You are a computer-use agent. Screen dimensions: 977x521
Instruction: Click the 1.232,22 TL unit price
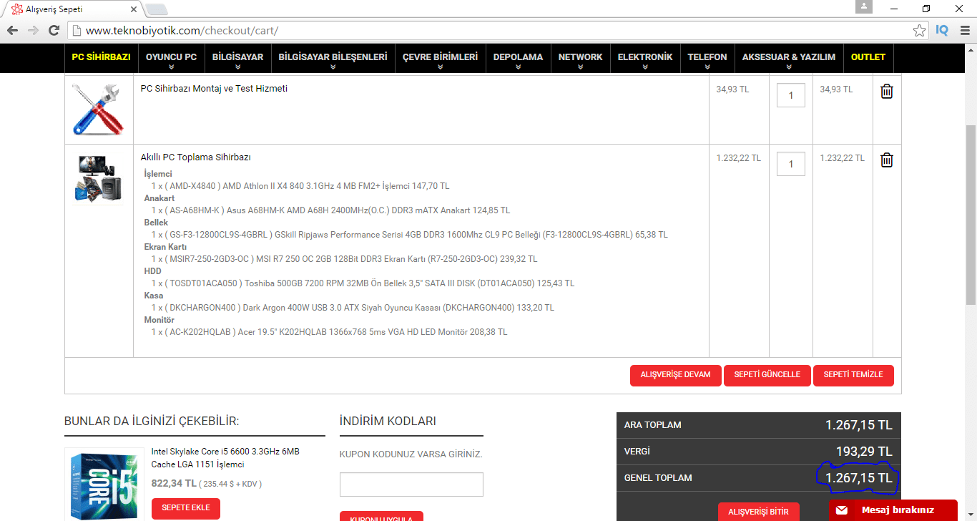pos(738,158)
